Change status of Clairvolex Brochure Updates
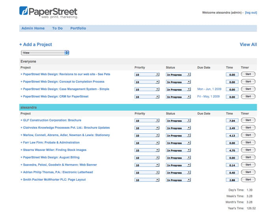276x218 pixels. [x=178, y=128]
